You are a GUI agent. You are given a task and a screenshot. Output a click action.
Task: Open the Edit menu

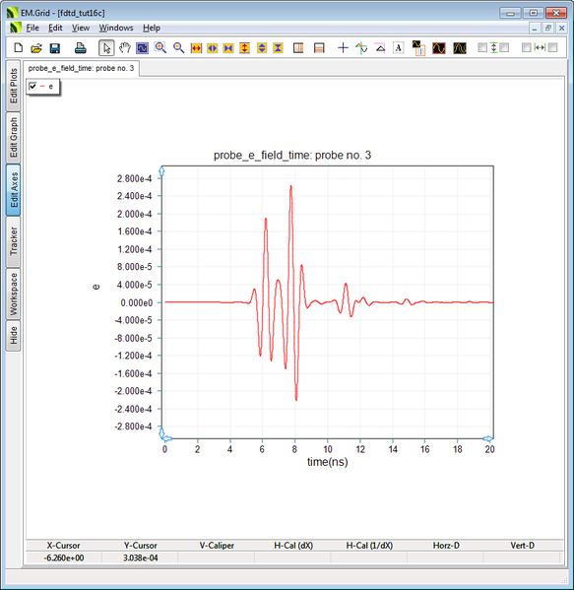click(x=55, y=28)
